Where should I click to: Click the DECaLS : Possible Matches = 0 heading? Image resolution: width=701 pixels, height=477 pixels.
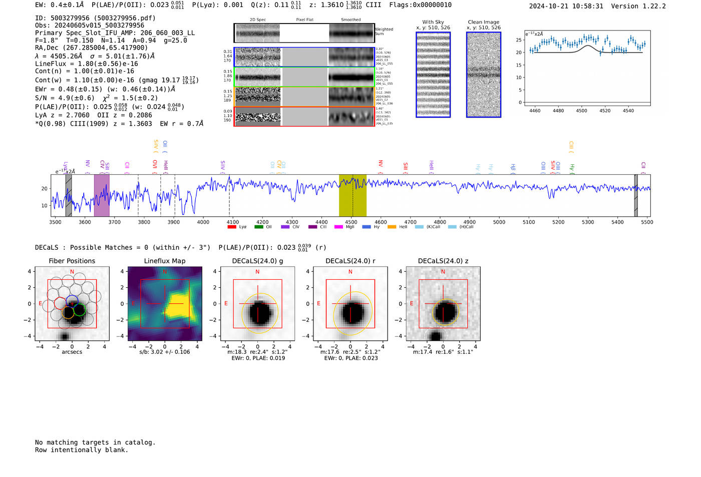point(123,247)
